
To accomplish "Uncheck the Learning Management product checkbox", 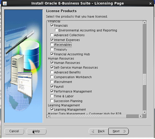I will (x=52, y=109).
